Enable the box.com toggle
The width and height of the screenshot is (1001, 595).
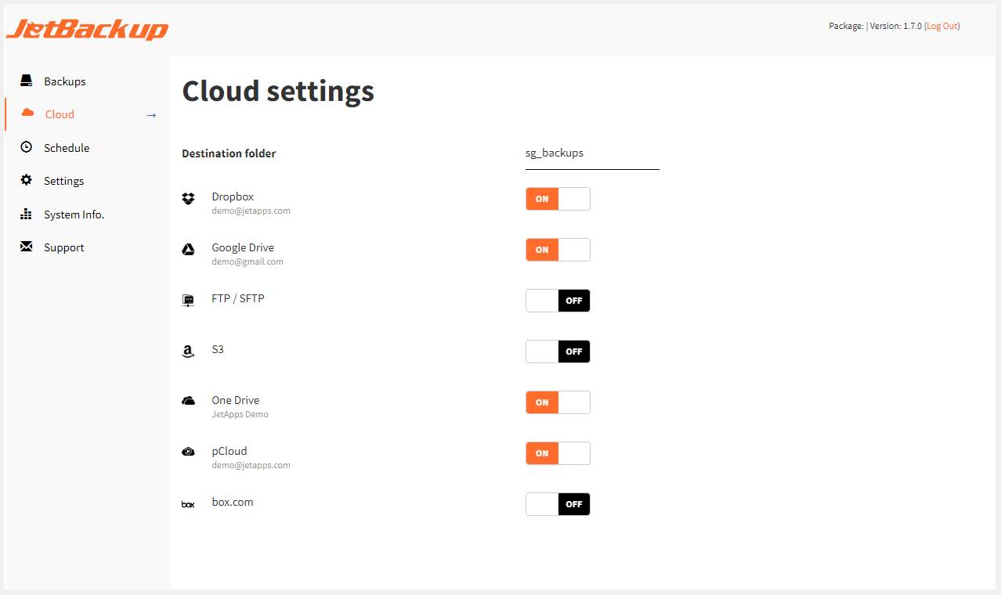click(x=558, y=504)
